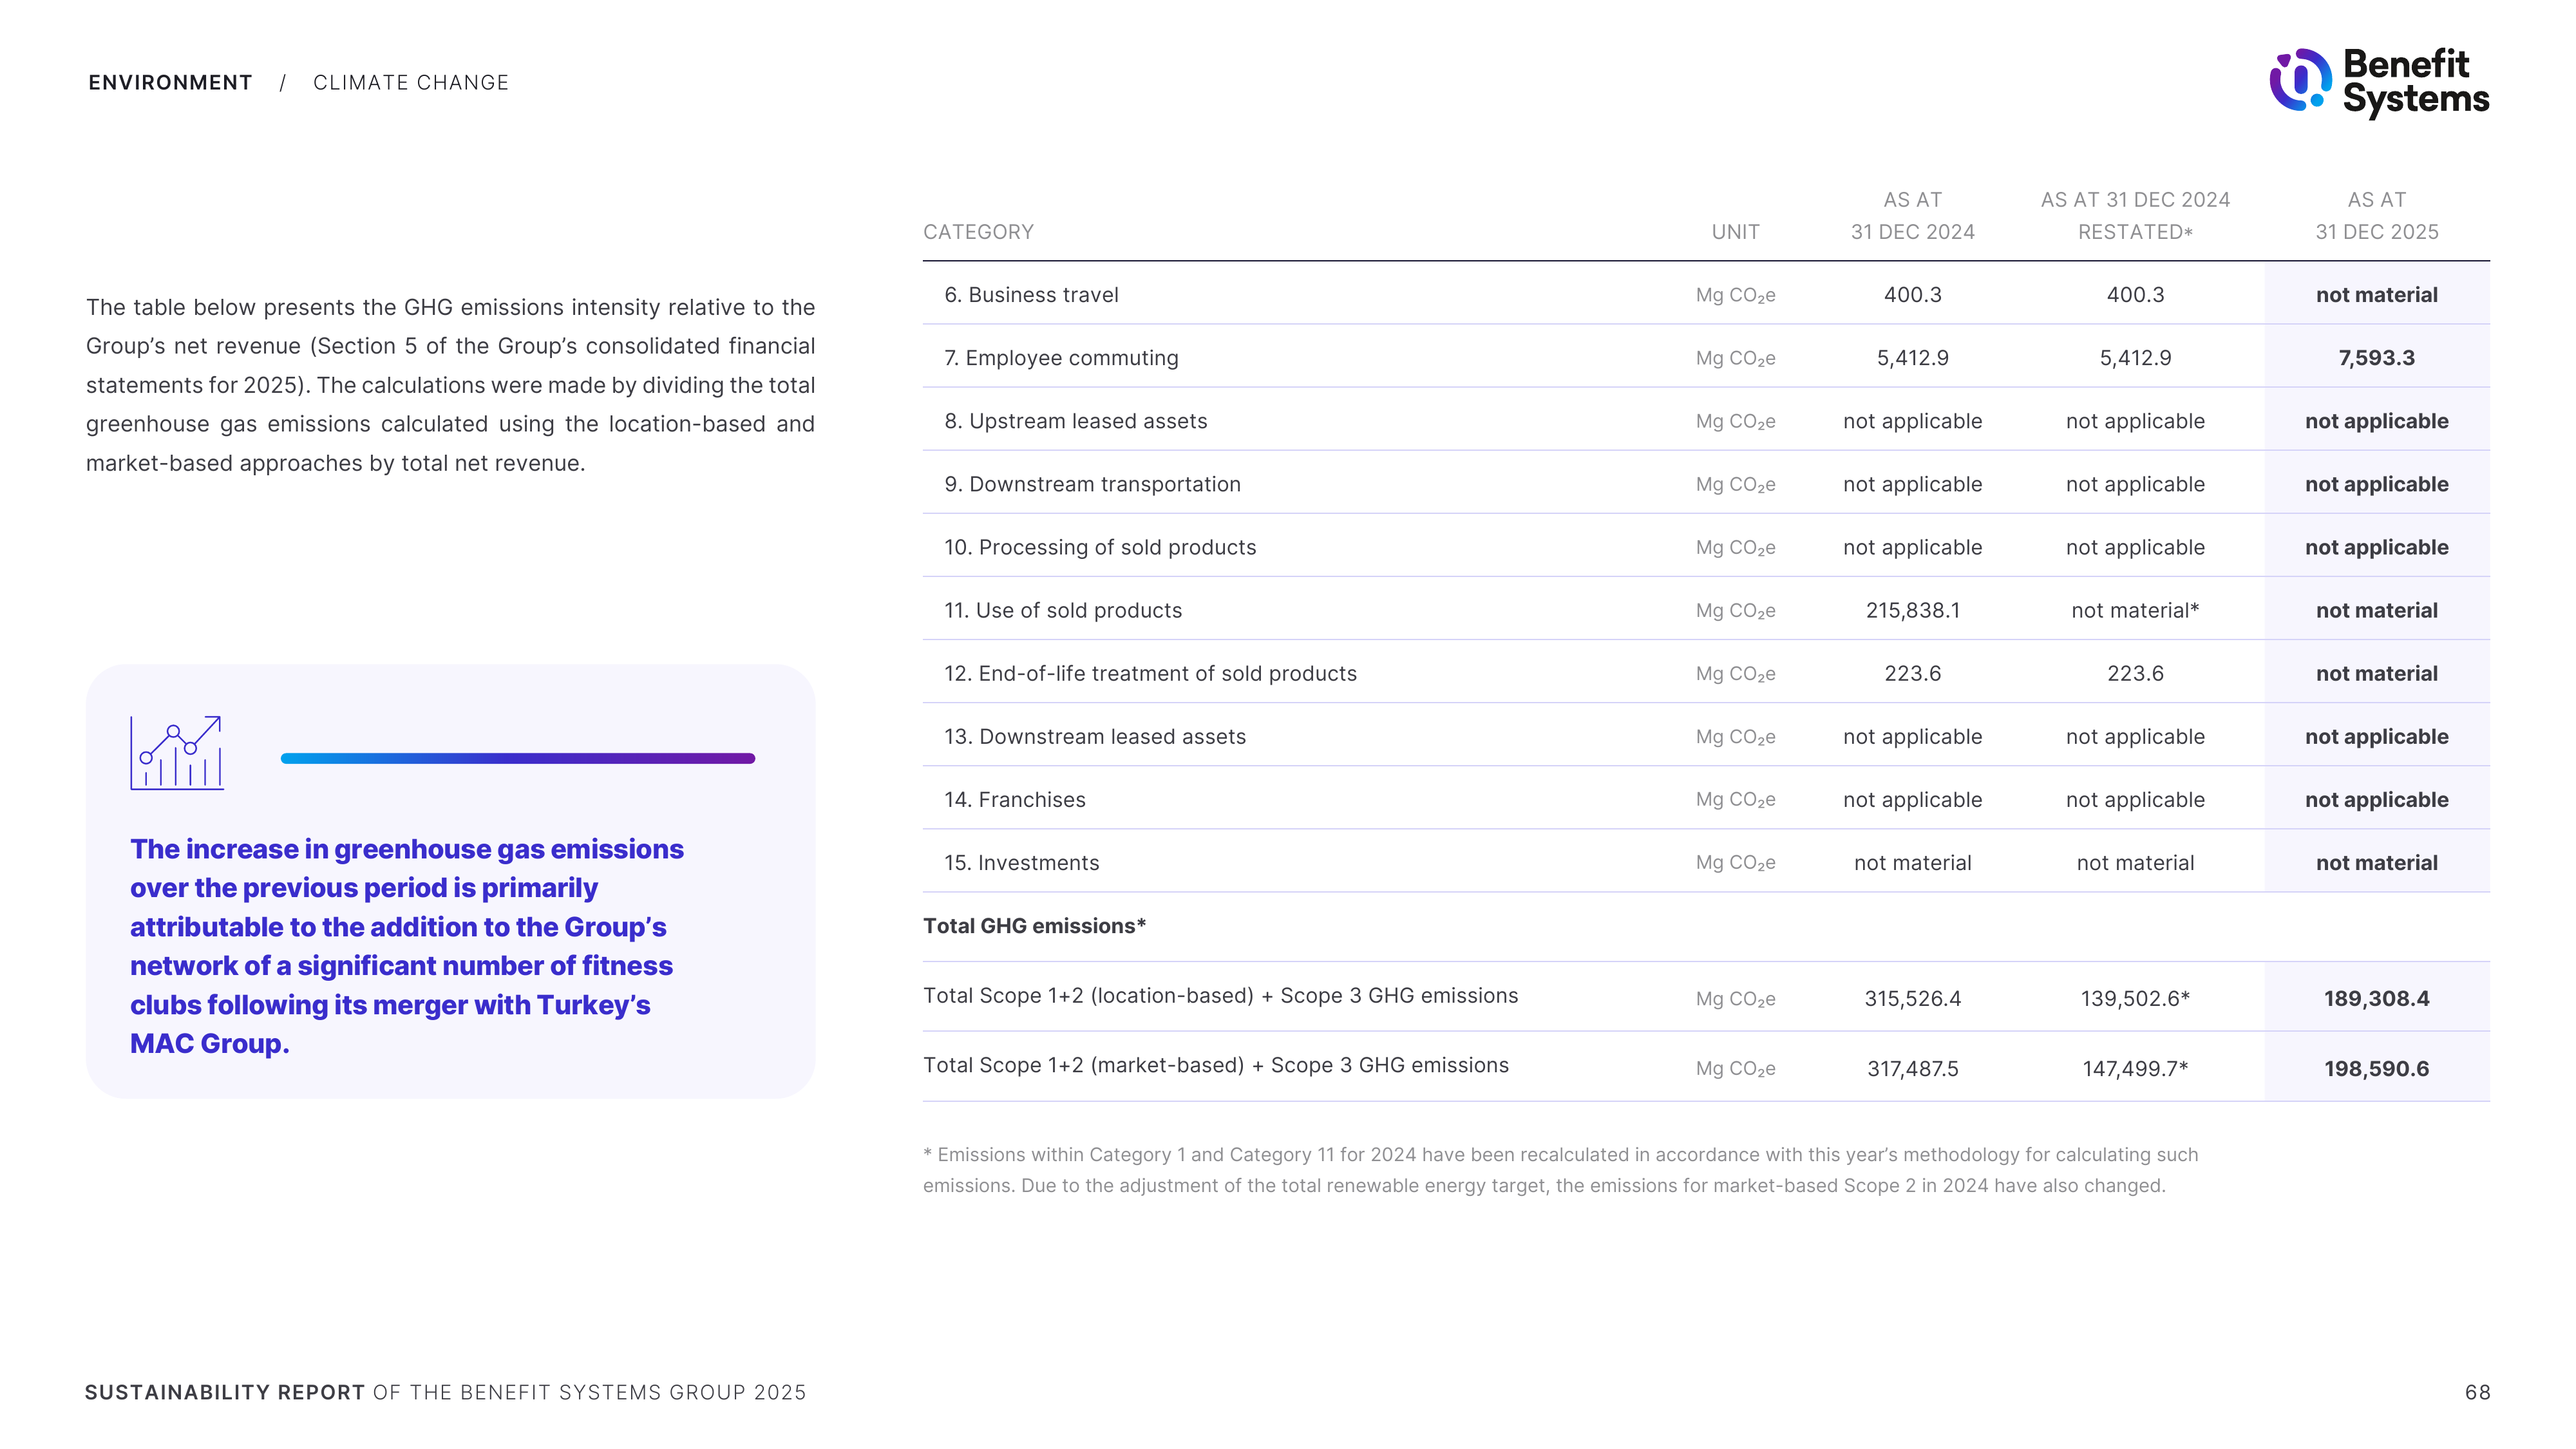Screen dimensions: 2576x1449
Task: Click the 317,487.5 value
Action: click(x=1912, y=1069)
